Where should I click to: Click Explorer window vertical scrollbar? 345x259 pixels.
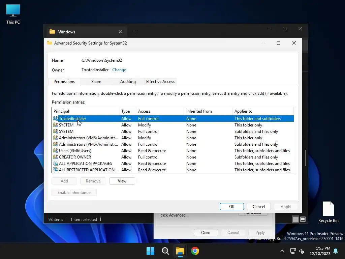pyautogui.click(x=305, y=158)
